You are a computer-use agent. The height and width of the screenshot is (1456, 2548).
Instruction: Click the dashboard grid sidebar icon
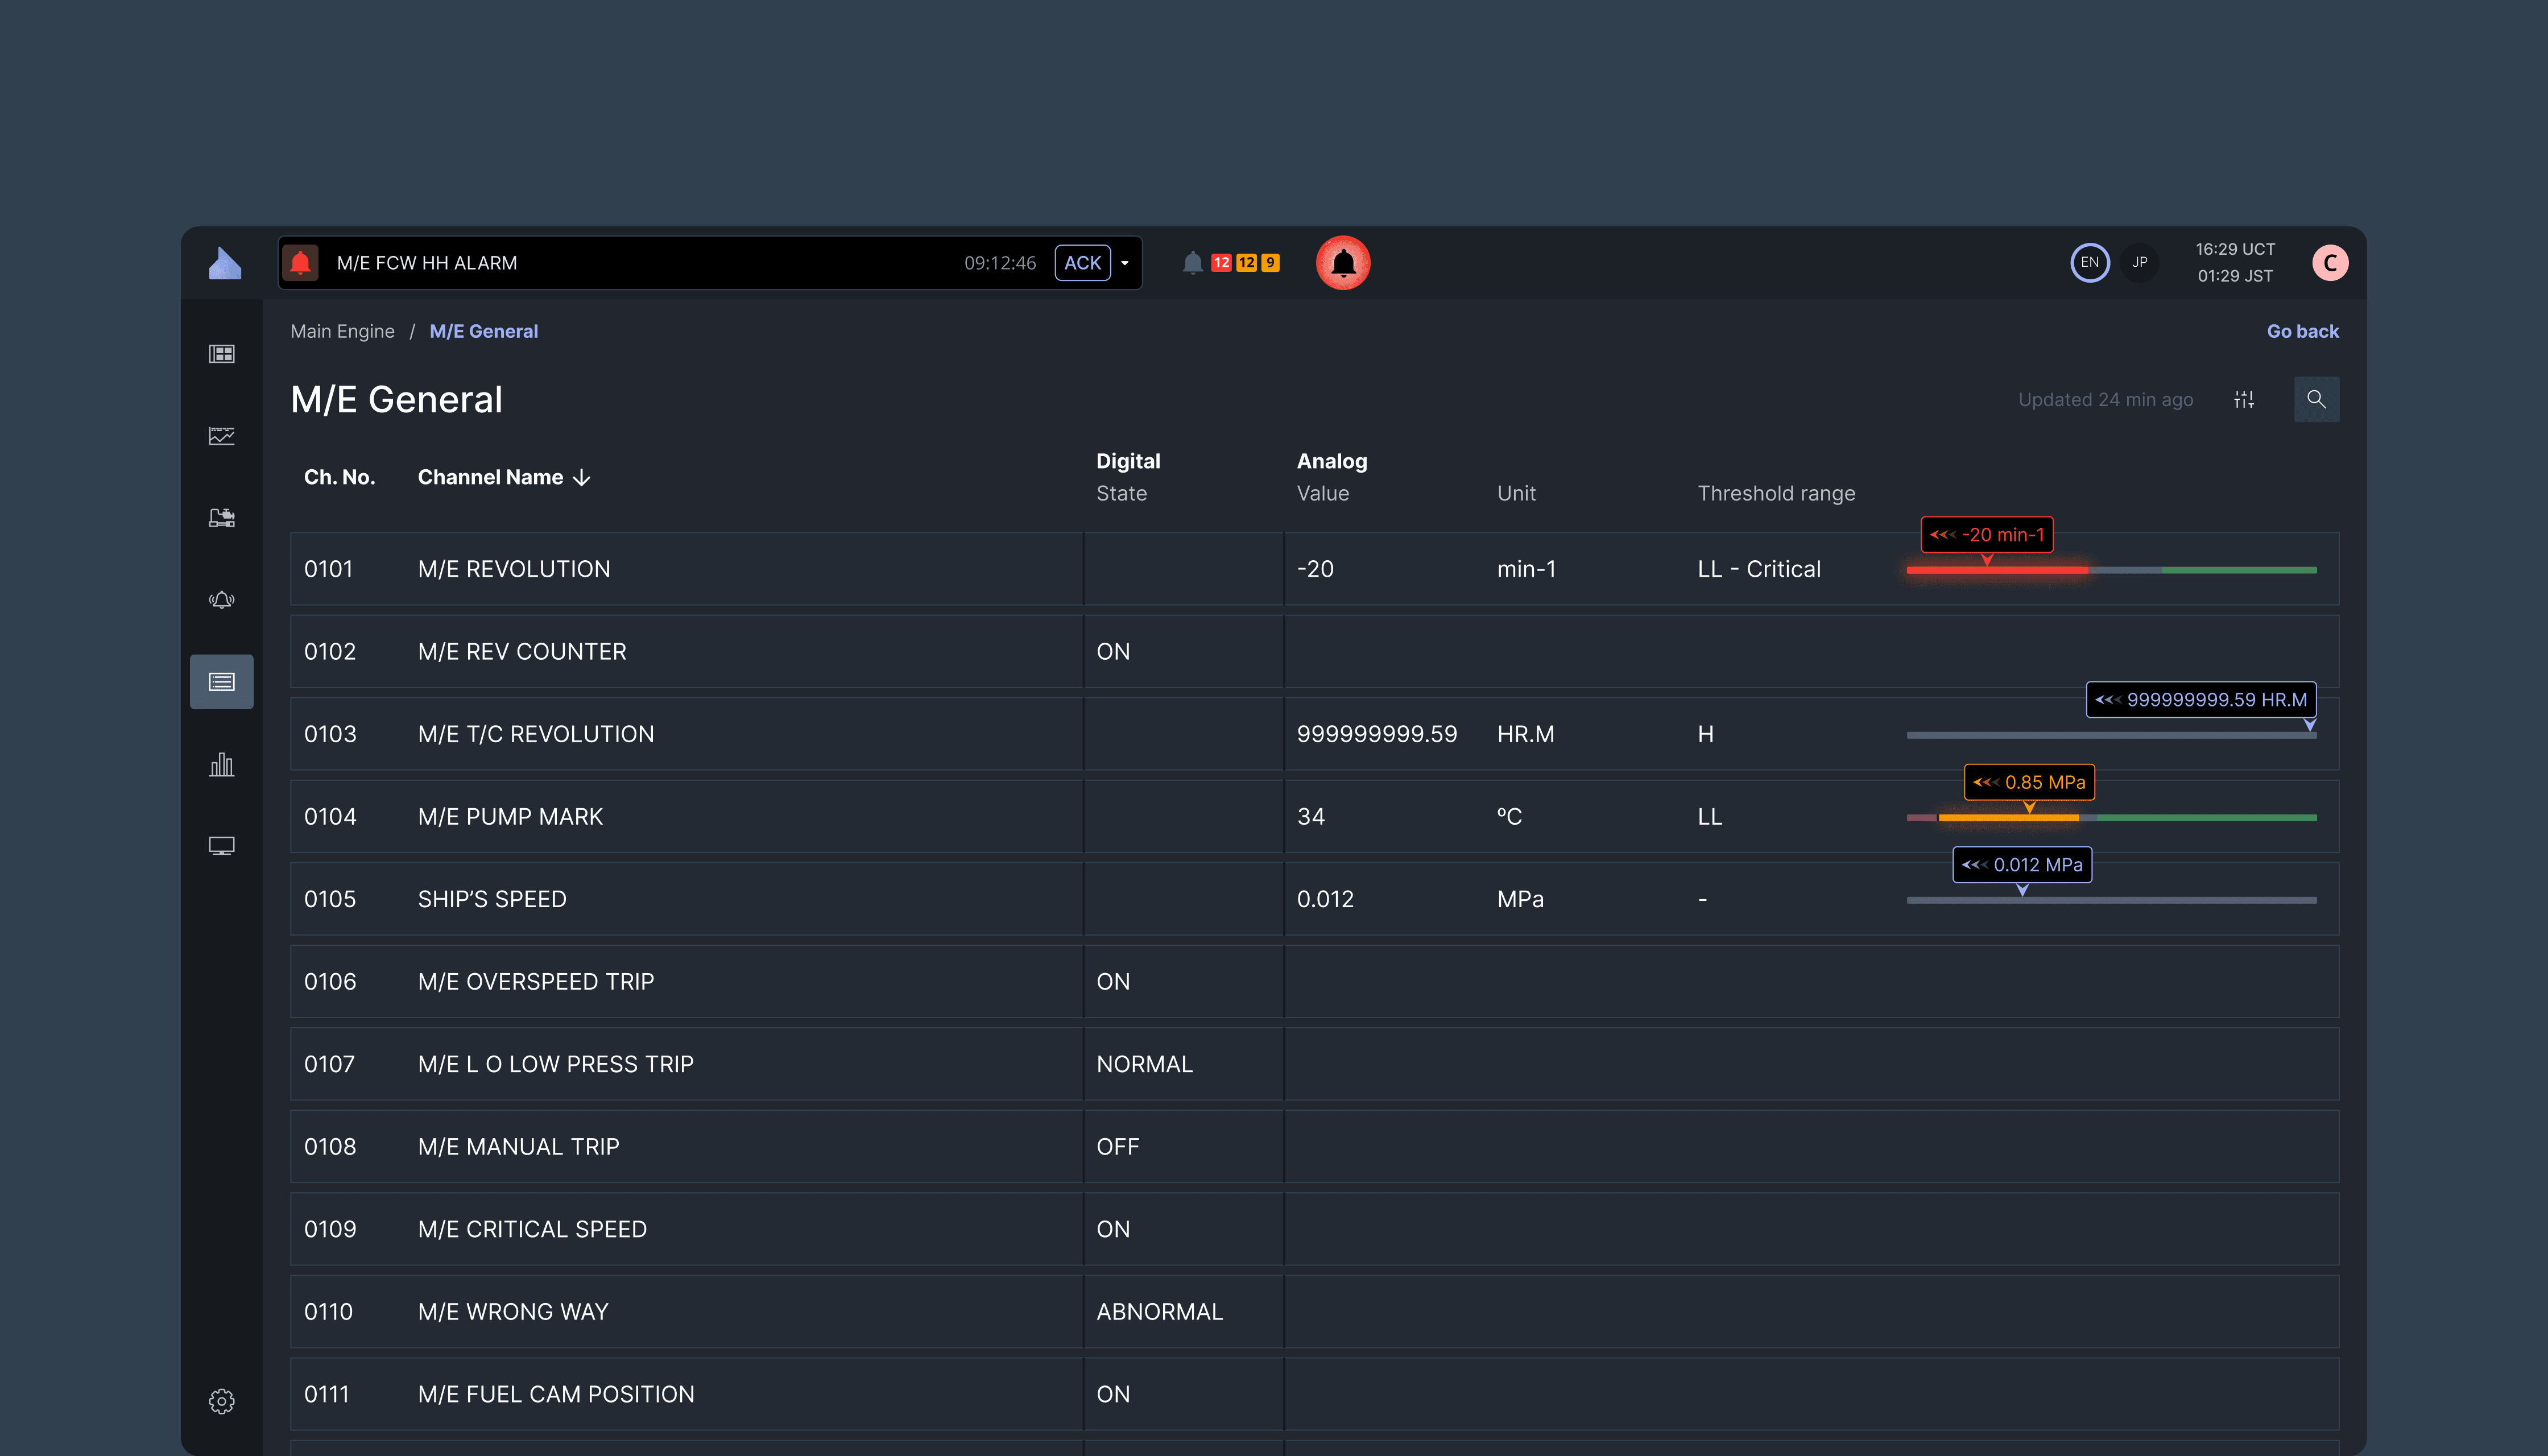[221, 354]
